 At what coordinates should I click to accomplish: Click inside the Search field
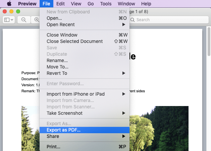click(x=168, y=20)
